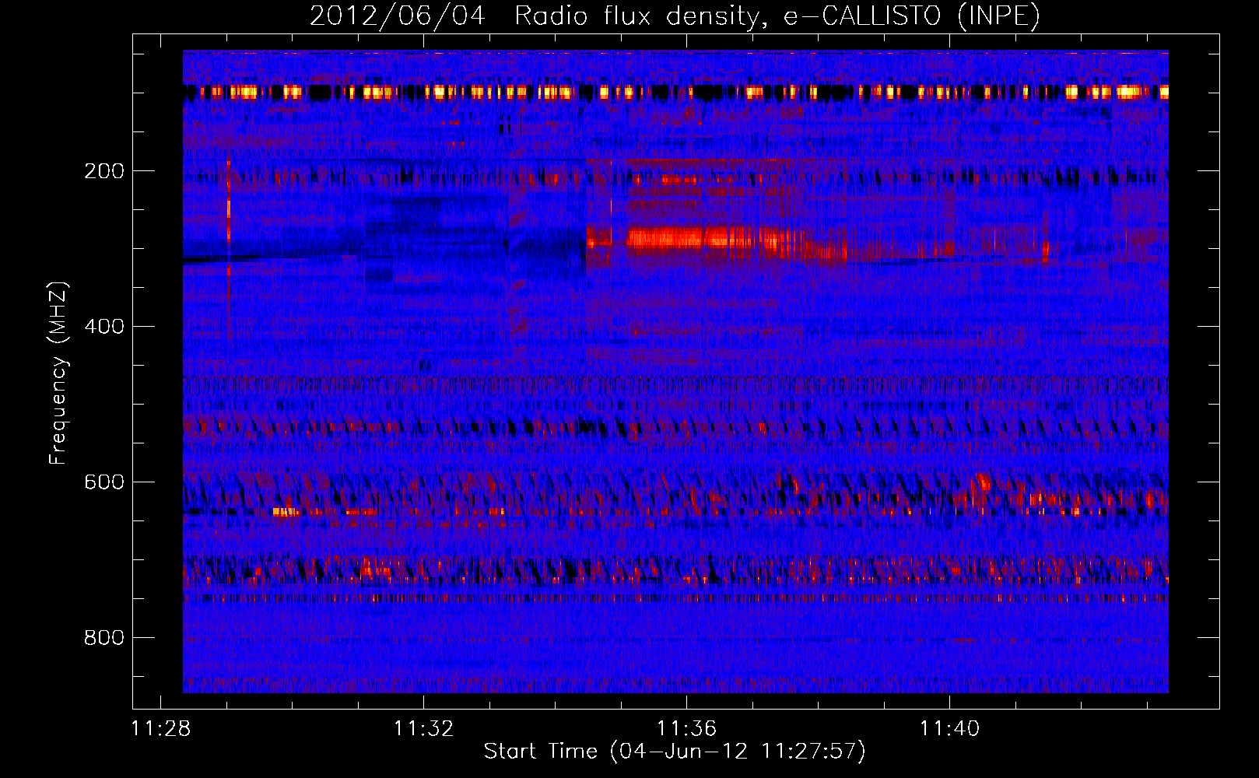The height and width of the screenshot is (778, 1259).
Task: Click the 11:40 time tick label
Action: tap(949, 728)
